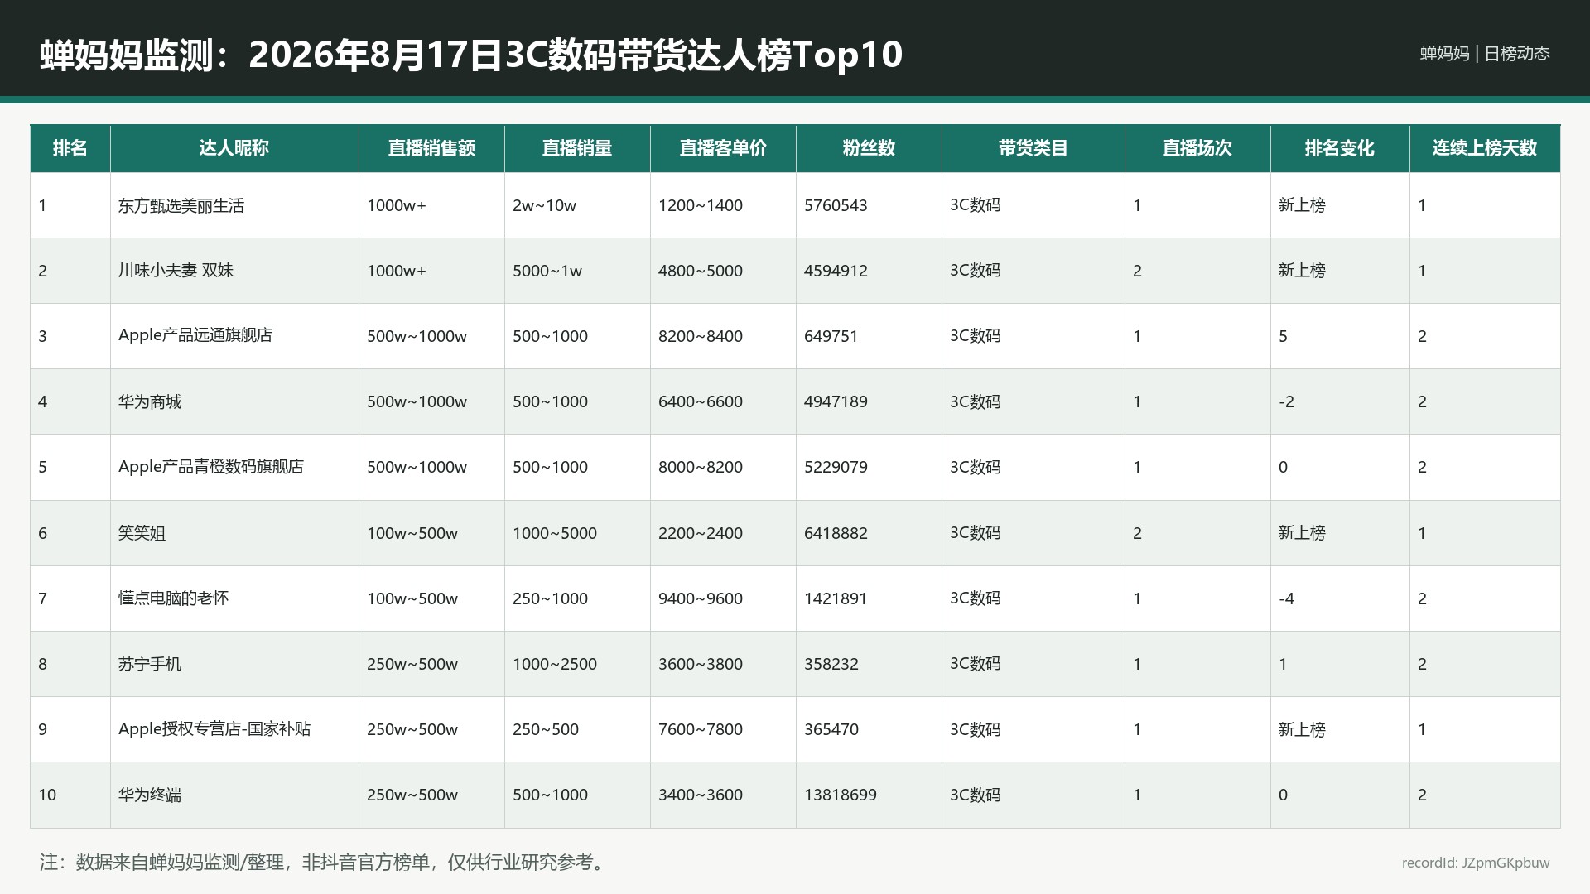Click the 直播销售额 column header
1590x894 pixels.
tap(431, 148)
